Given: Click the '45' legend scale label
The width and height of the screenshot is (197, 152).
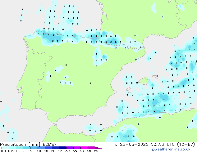Looking at the screenshot, I should [x=89, y=151].
